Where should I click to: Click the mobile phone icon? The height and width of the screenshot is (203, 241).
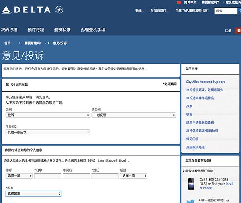coord(191,183)
